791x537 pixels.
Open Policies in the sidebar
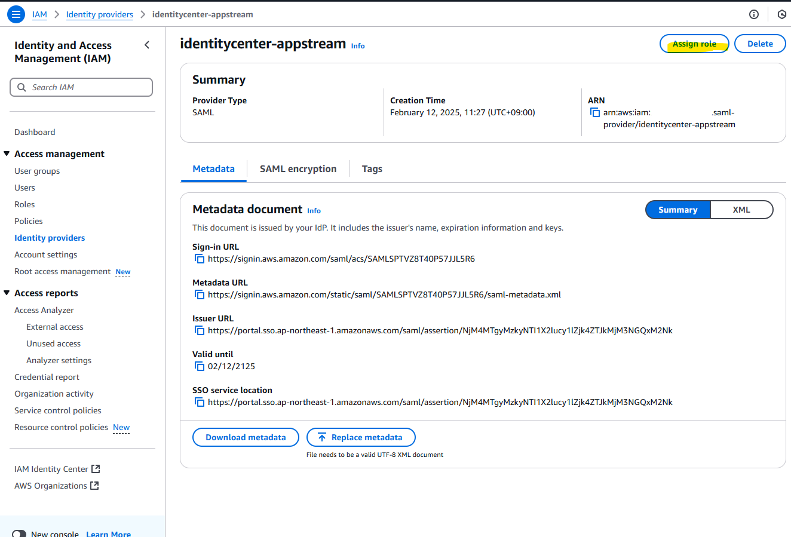(29, 221)
